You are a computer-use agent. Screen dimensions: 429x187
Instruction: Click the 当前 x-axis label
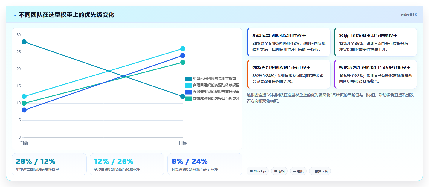pyautogui.click(x=24, y=143)
